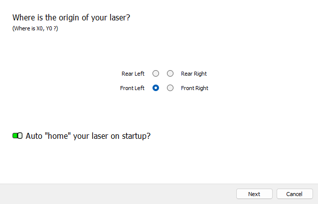Click the Cancel button
Screen dimensions: 318x204
[x=295, y=194]
